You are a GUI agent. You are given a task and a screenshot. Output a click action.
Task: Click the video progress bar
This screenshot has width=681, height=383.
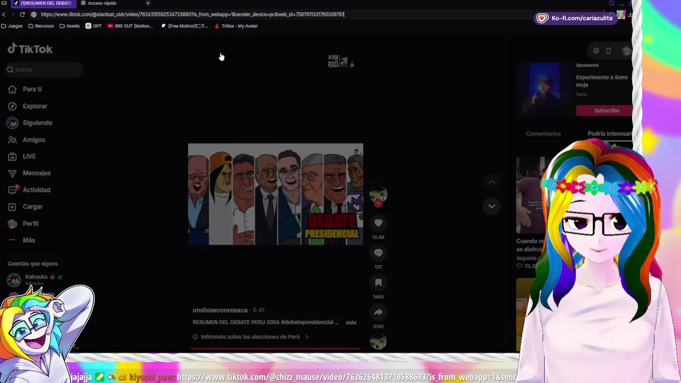pyautogui.click(x=276, y=349)
